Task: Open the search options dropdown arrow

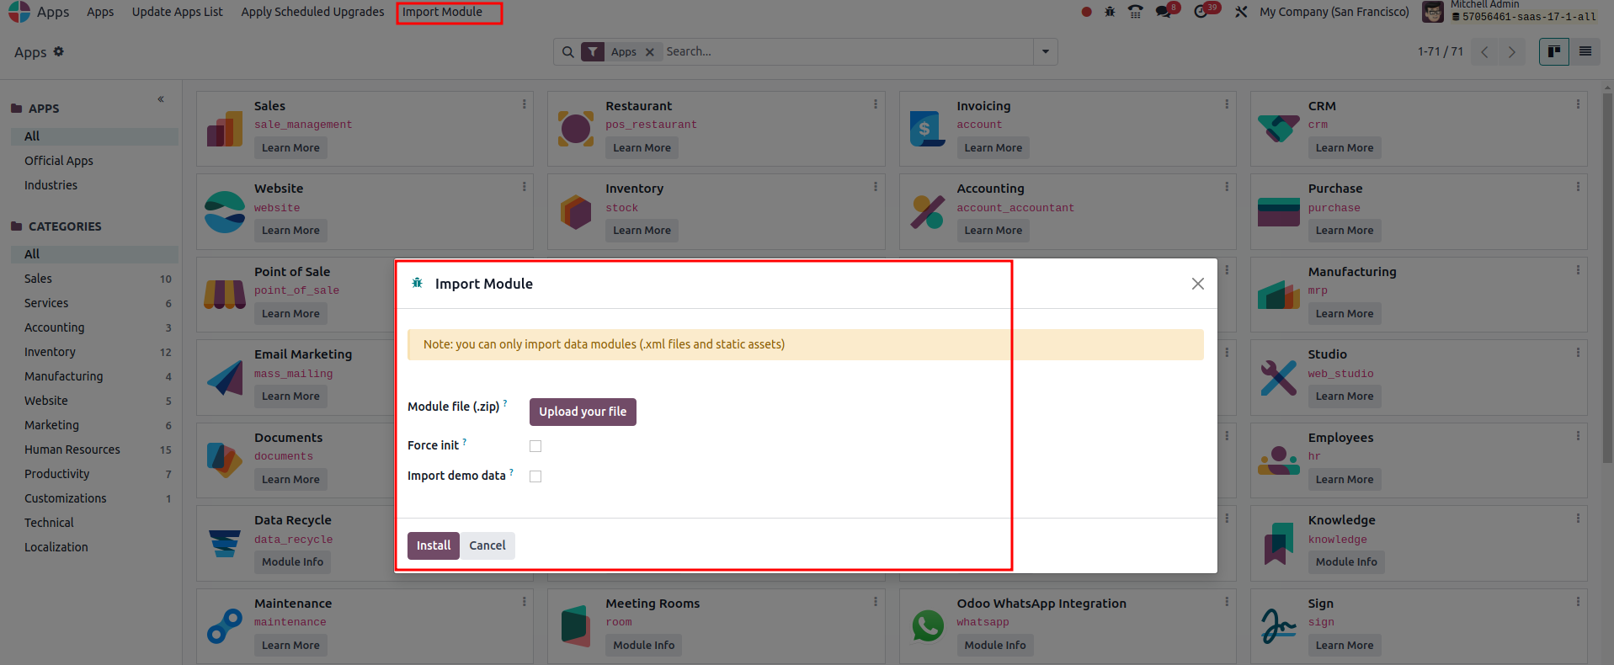Action: coord(1045,52)
